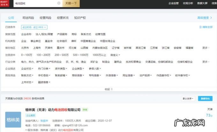Select registered capital 0~100万
Image resolution: width=217 pixels, height=132 pixels.
26,55
